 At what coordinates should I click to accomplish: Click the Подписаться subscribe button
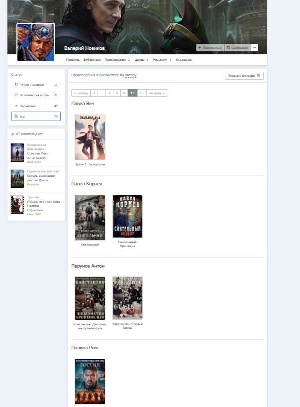tap(210, 48)
